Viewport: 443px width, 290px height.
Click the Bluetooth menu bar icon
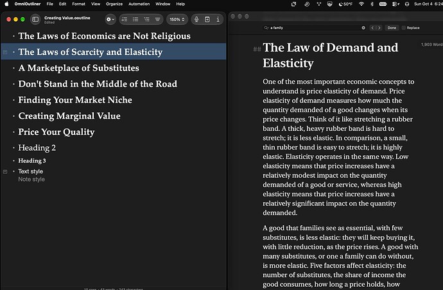pyautogui.click(x=372, y=4)
